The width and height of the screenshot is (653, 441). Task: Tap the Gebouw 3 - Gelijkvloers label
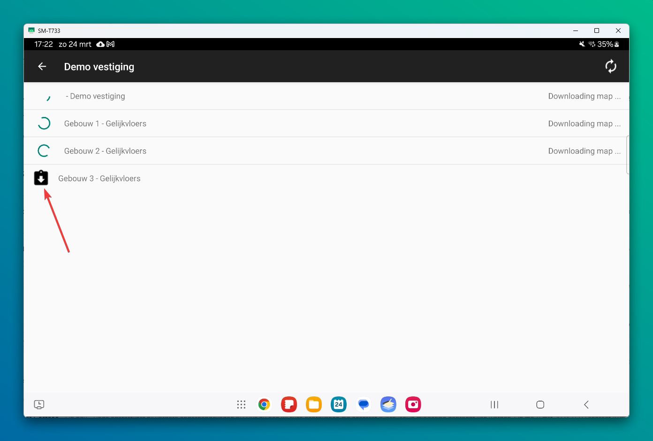pyautogui.click(x=99, y=178)
